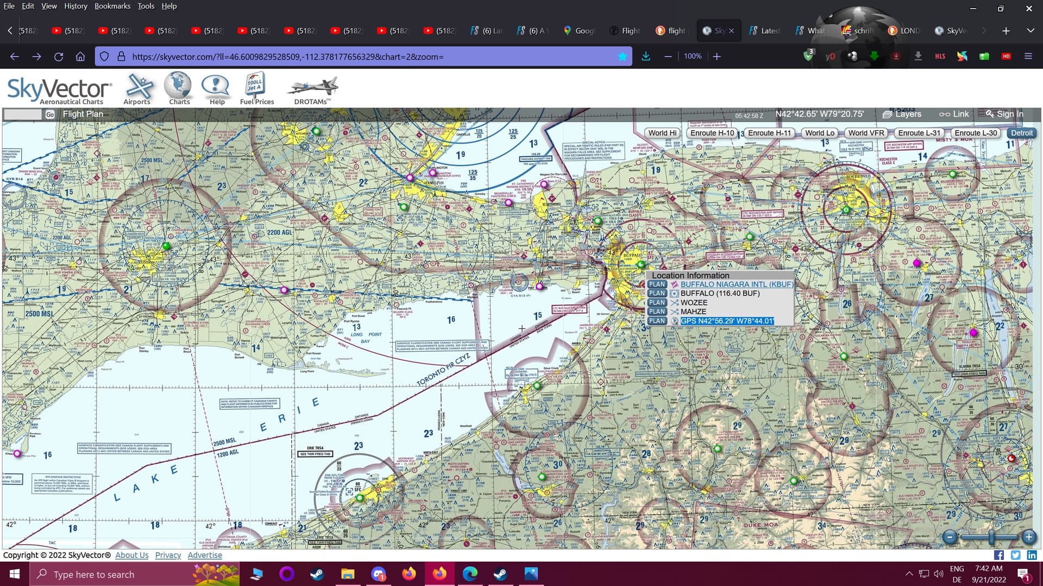The width and height of the screenshot is (1043, 586).
Task: Open the Bookmarks menu in Firefox
Action: click(x=112, y=6)
